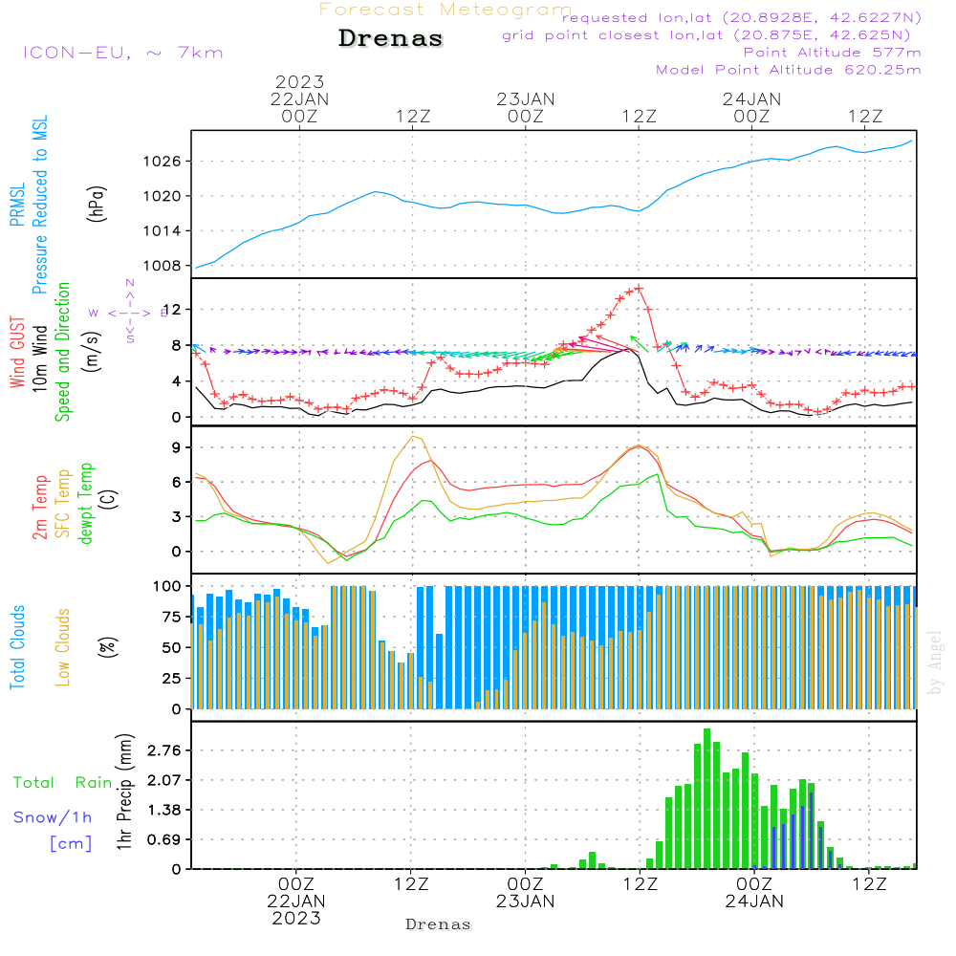Click the tallest green rain bar
The image size is (956, 956).
coord(706,798)
